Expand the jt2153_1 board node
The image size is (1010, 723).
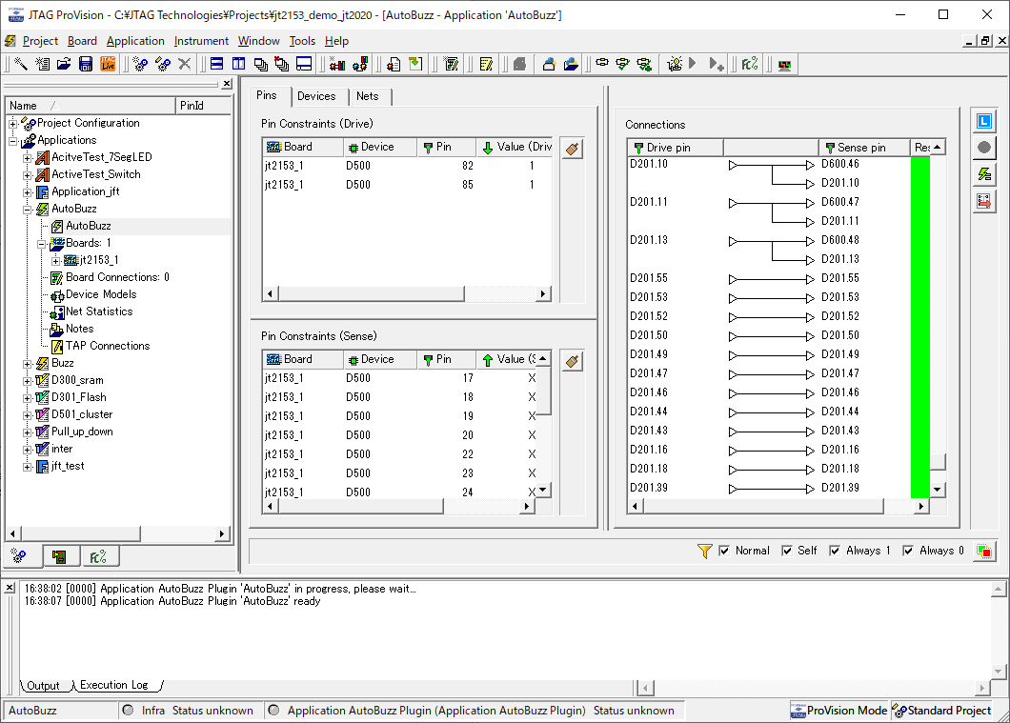[x=55, y=261]
